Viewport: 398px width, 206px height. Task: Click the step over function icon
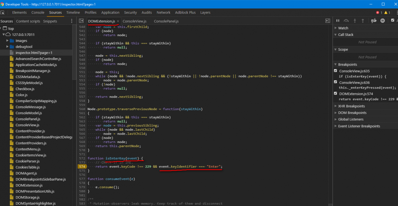tap(346, 21)
